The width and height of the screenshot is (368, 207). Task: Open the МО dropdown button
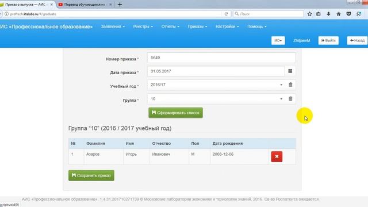(x=278, y=40)
